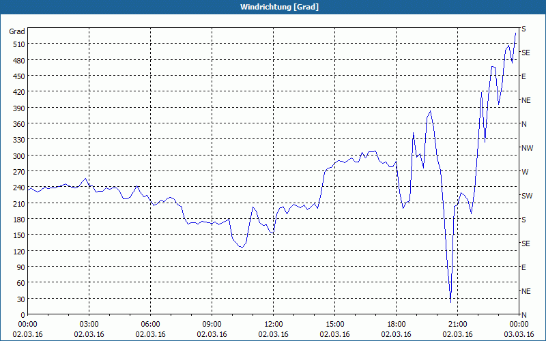Click the N compass label at 360
This screenshot has height=341, width=546.
click(524, 124)
